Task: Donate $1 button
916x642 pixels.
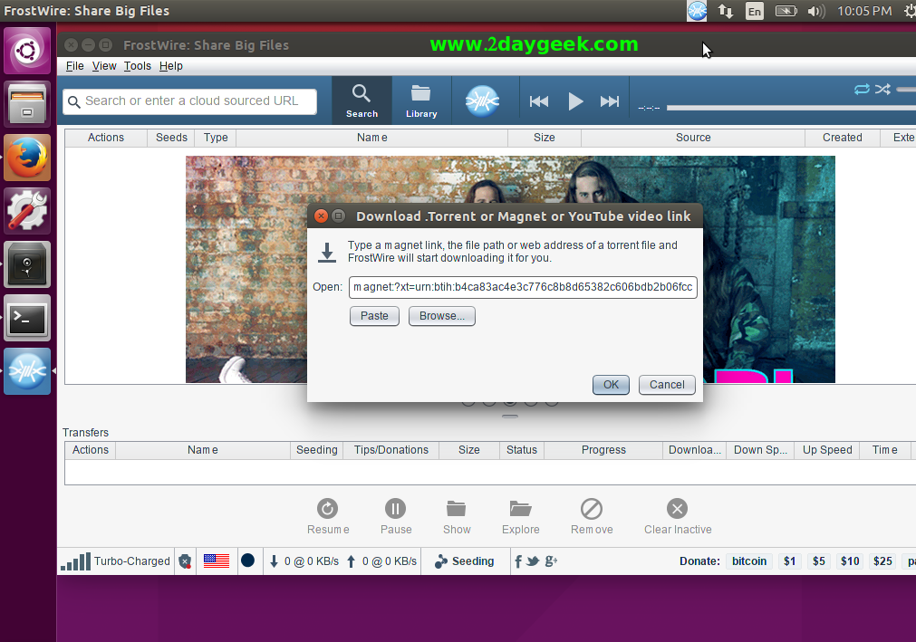Action: [x=790, y=561]
